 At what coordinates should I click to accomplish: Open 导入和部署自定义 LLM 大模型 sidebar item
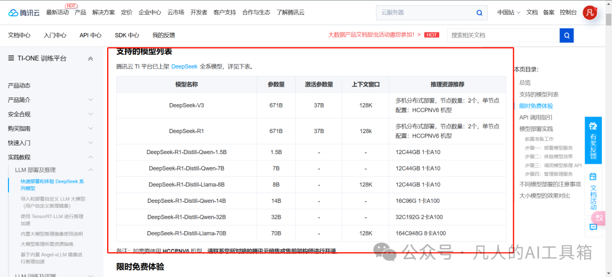[53, 202]
